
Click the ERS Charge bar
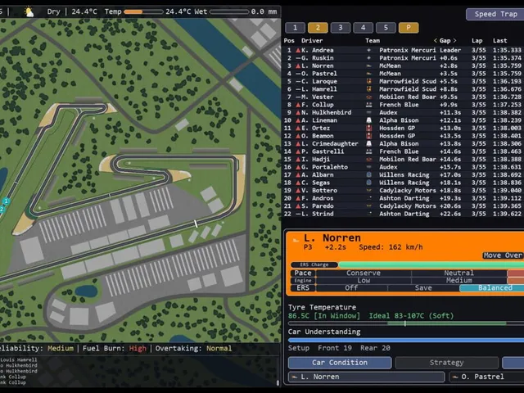click(x=431, y=264)
